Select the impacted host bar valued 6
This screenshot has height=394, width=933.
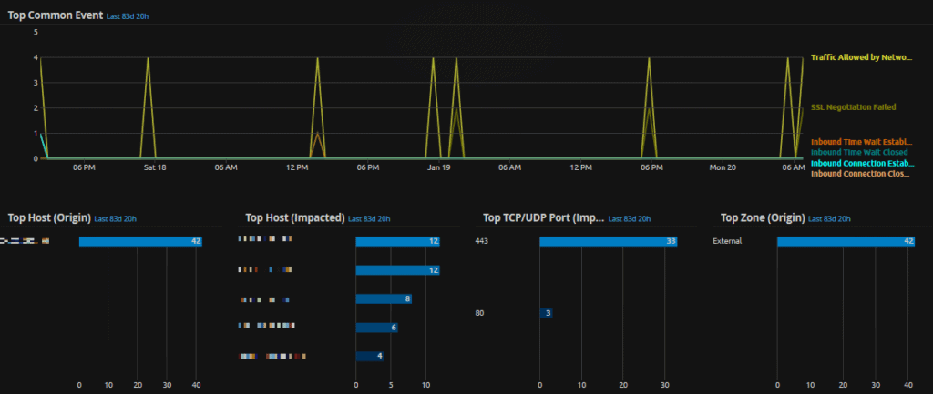click(376, 328)
